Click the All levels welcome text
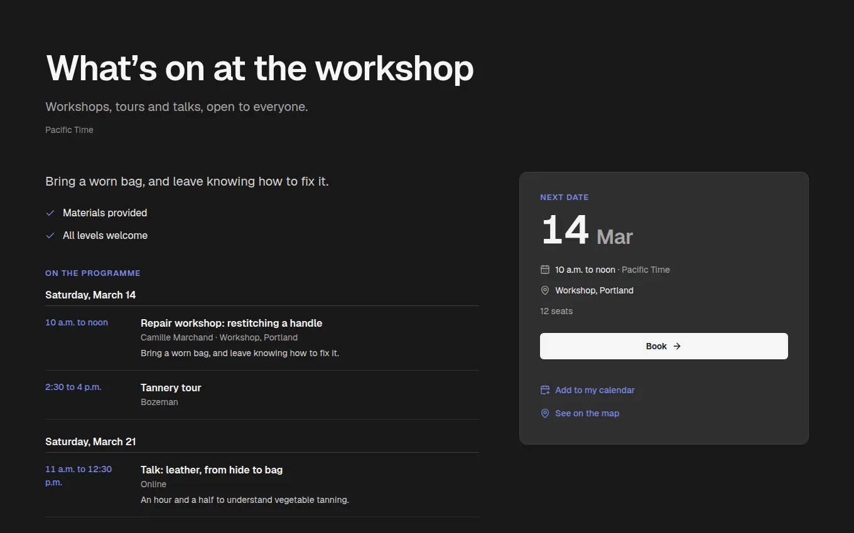The width and height of the screenshot is (854, 533). (x=105, y=236)
